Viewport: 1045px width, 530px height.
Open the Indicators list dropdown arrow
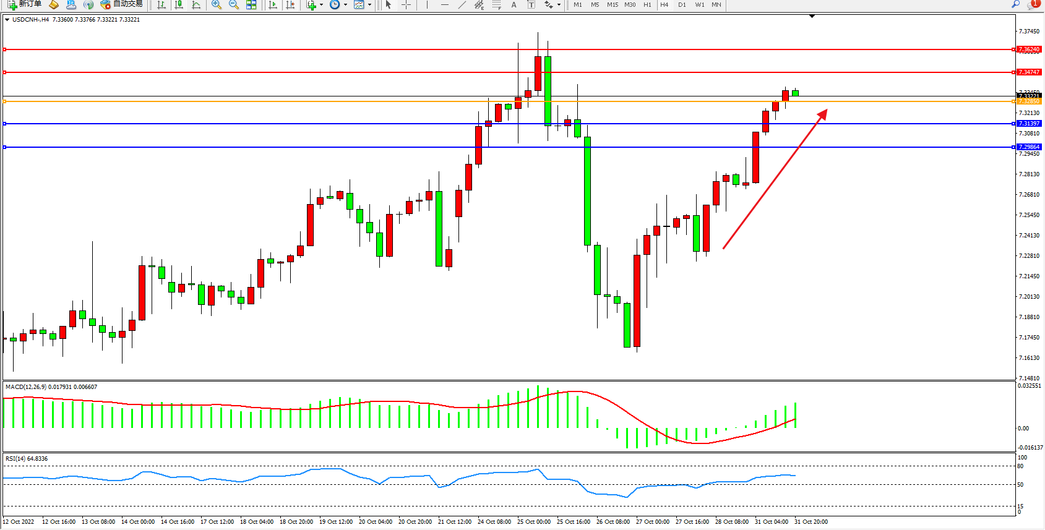pos(321,4)
